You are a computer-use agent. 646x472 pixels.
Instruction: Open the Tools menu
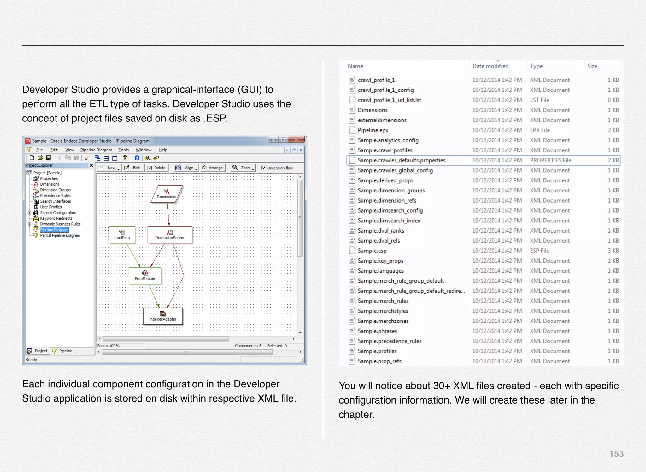coord(124,150)
